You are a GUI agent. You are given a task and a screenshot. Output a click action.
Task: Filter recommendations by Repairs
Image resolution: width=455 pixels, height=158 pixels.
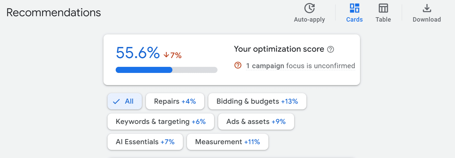coord(175,101)
